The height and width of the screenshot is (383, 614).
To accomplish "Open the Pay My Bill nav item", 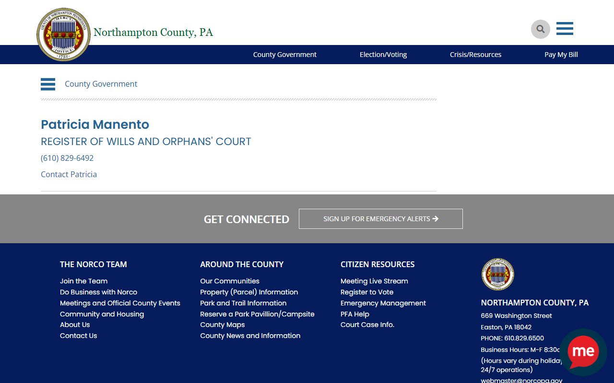I will tap(561, 55).
